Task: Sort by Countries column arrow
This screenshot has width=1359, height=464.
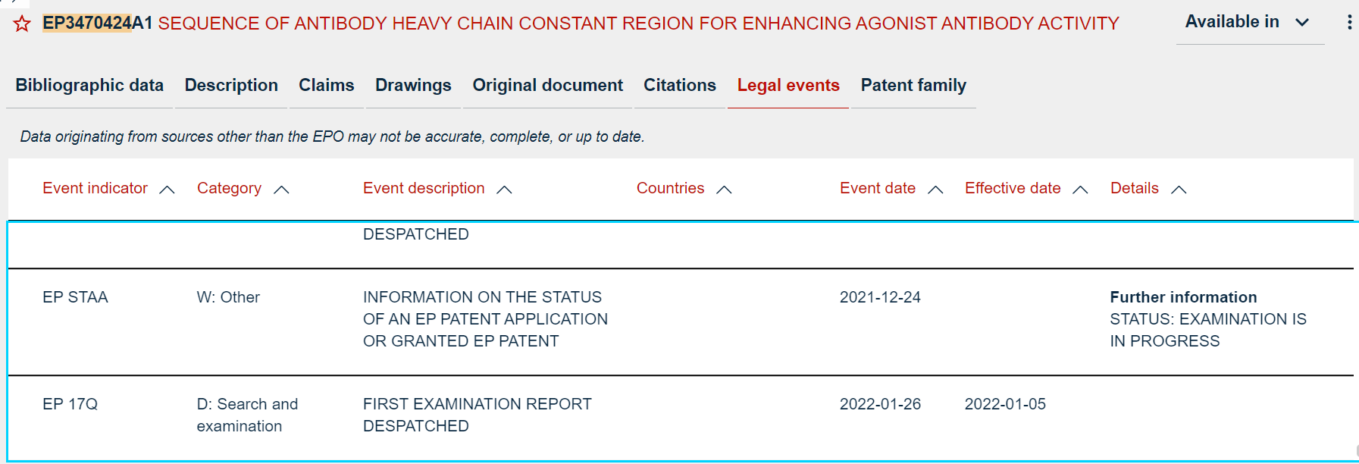Action: (x=724, y=190)
